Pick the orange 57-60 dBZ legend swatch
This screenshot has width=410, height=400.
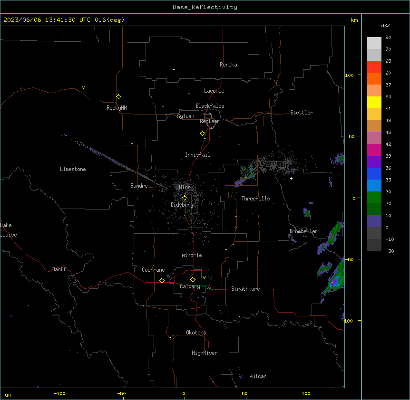374,78
